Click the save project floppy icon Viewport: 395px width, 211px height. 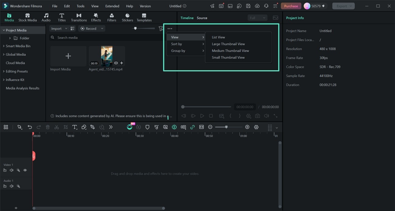click(x=248, y=6)
